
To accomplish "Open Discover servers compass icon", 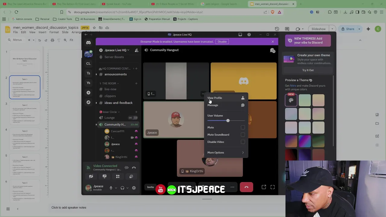I will (88, 102).
